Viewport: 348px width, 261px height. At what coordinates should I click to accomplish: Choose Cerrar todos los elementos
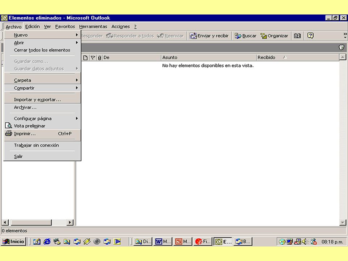tap(42, 50)
